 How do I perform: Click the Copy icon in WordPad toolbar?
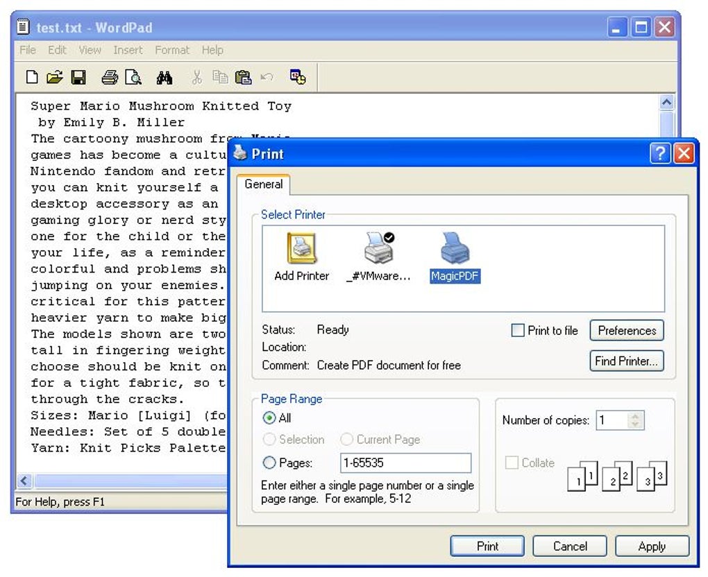220,77
